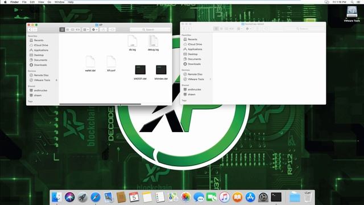The height and width of the screenshot is (205, 364).
Task: Open the arrange-by dropdown in XP window
Action: [86, 30]
